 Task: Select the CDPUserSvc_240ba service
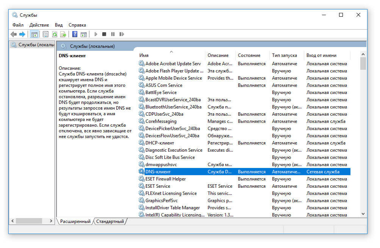[x=244, y=114]
